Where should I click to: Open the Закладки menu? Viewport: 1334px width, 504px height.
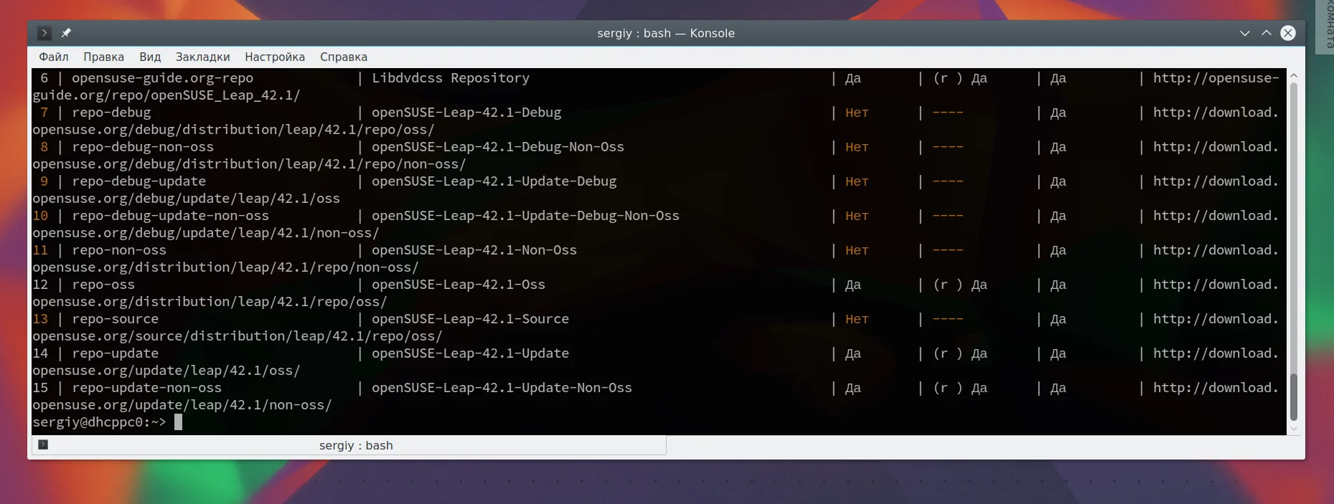202,57
